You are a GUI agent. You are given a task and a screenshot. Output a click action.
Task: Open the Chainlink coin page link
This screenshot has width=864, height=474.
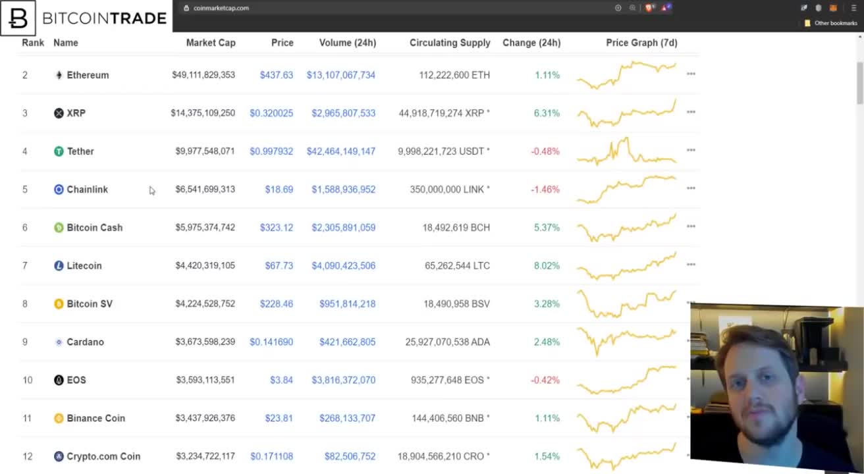coord(87,190)
